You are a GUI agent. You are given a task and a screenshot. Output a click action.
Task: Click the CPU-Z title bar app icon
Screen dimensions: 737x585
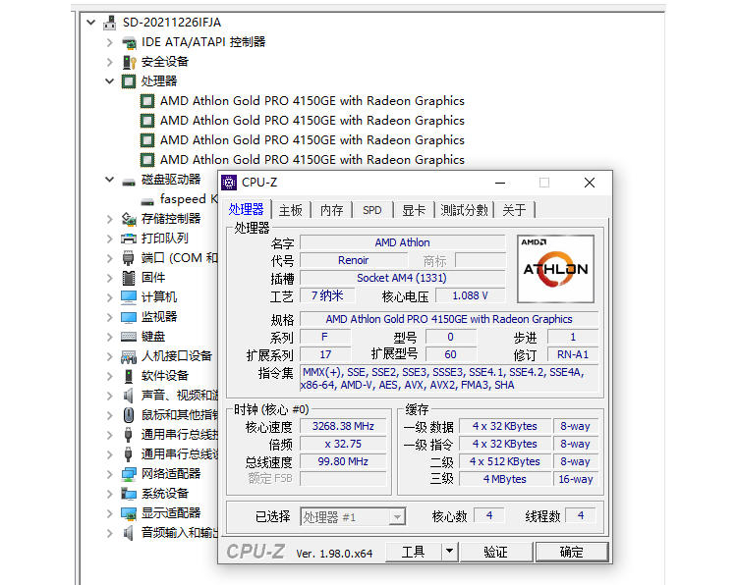point(229,183)
